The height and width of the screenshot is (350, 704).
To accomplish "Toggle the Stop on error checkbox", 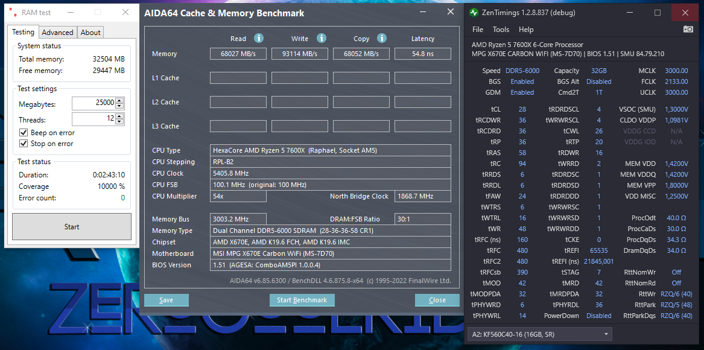I will (x=24, y=144).
